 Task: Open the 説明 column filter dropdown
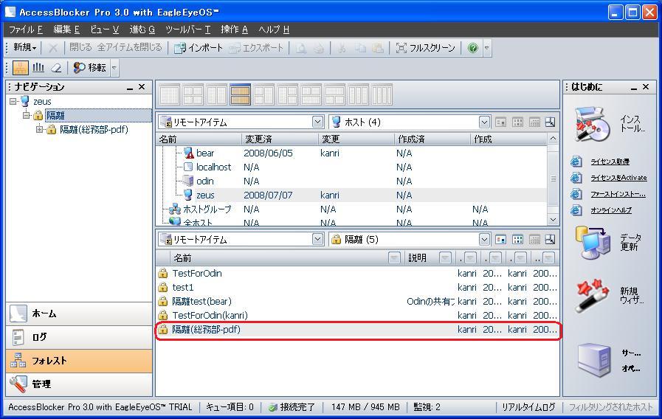[445, 257]
